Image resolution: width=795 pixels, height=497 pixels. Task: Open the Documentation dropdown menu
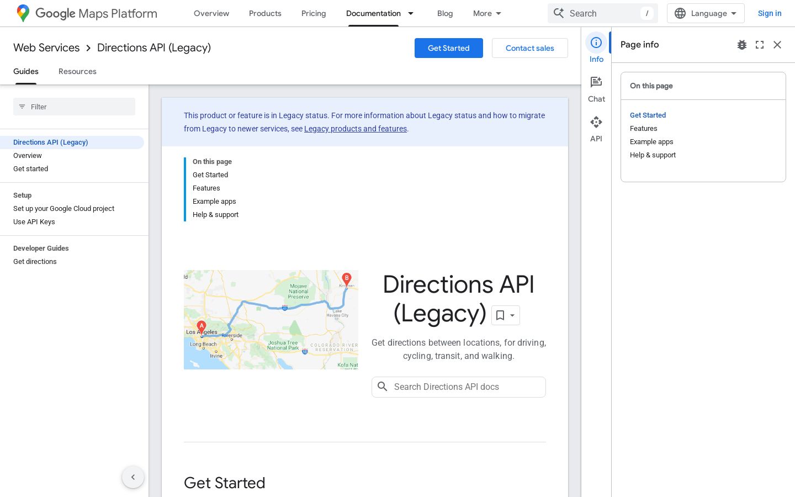pos(411,13)
